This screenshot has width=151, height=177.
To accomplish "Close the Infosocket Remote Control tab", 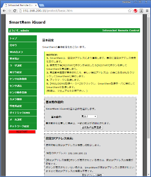I will coord(36,5).
